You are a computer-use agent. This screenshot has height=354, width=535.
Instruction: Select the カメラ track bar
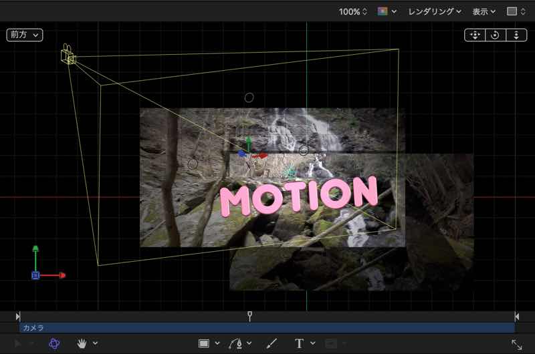pos(267,328)
